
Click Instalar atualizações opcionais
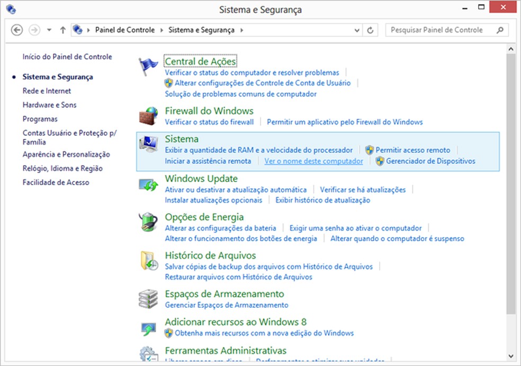pos(214,200)
